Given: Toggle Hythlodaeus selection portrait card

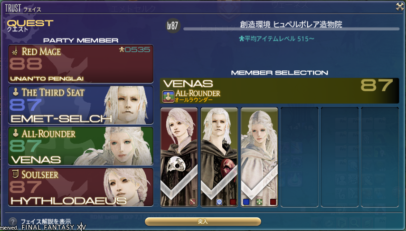Looking at the screenshot, I should 179,157.
